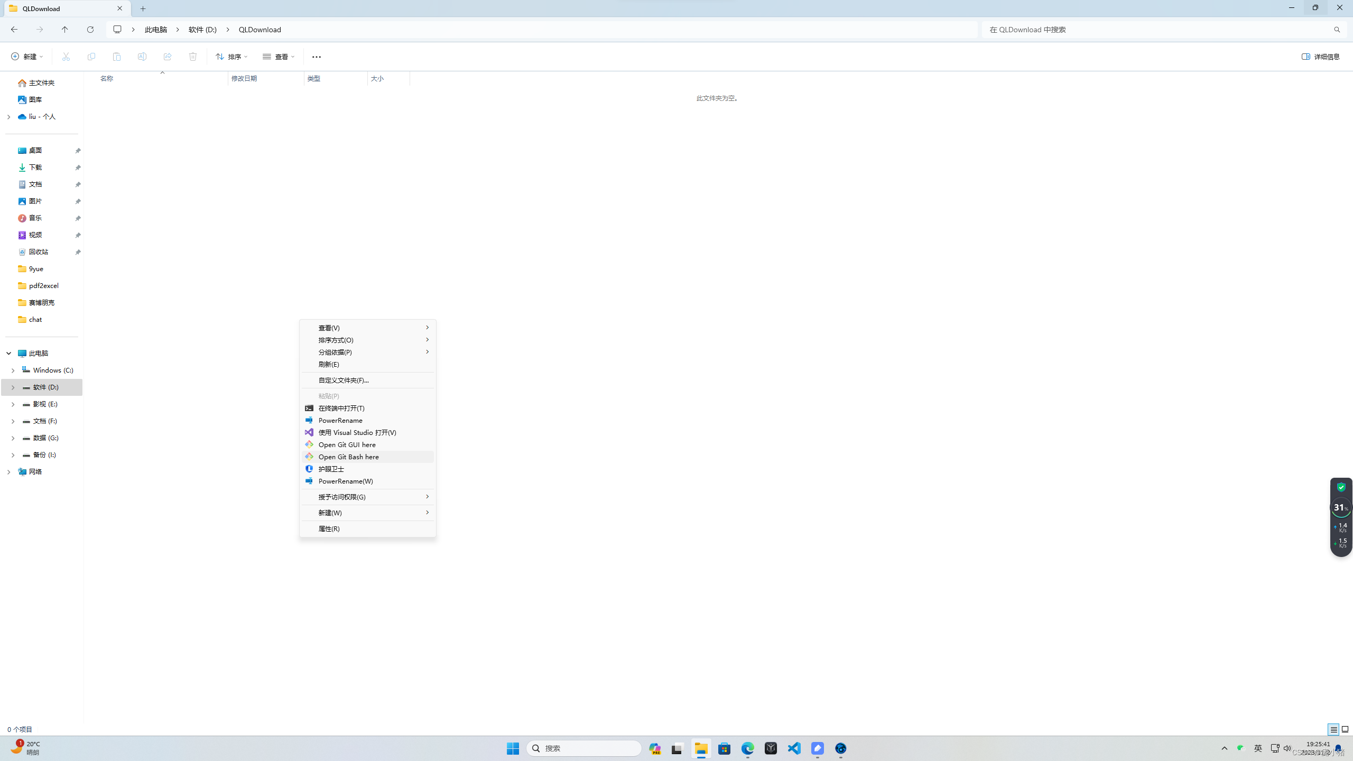Click 下载 in the quick access sidebar
Screen dimensions: 1353x761
(x=35, y=167)
